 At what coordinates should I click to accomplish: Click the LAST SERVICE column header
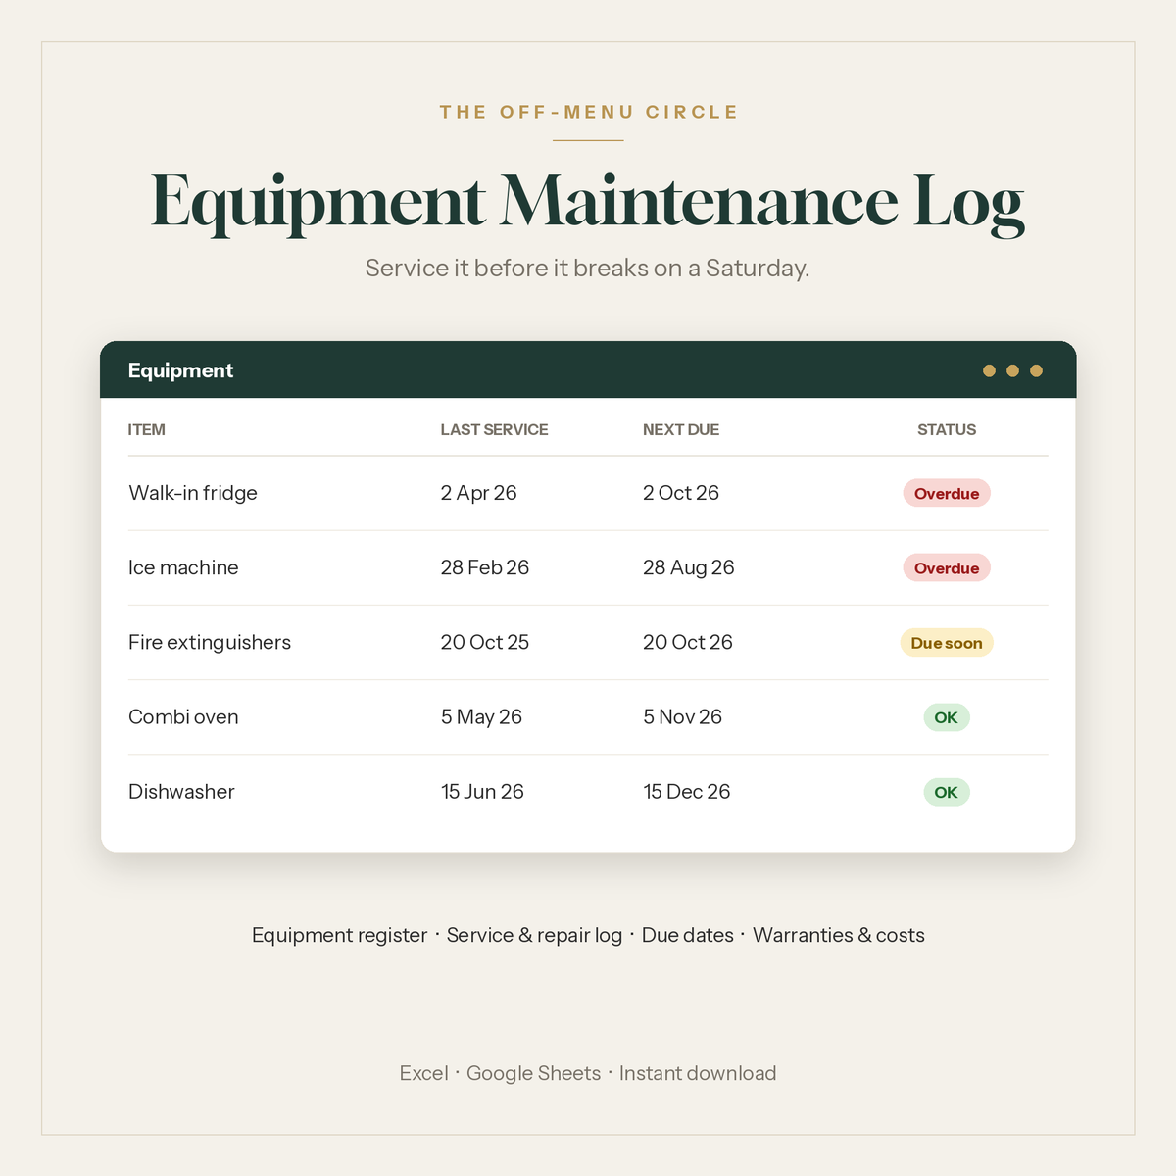click(494, 429)
